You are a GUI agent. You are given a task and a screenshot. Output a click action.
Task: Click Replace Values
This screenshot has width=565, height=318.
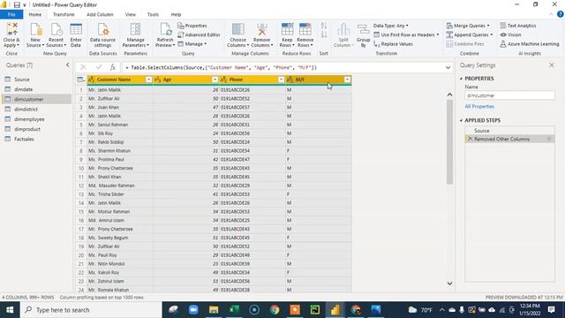point(393,44)
